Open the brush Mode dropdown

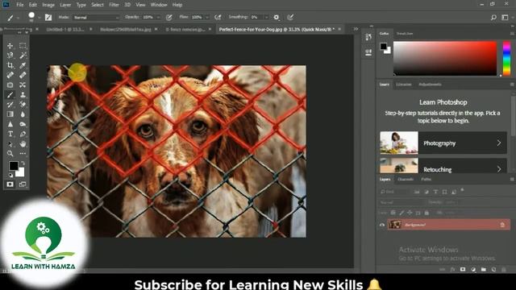[96, 18]
